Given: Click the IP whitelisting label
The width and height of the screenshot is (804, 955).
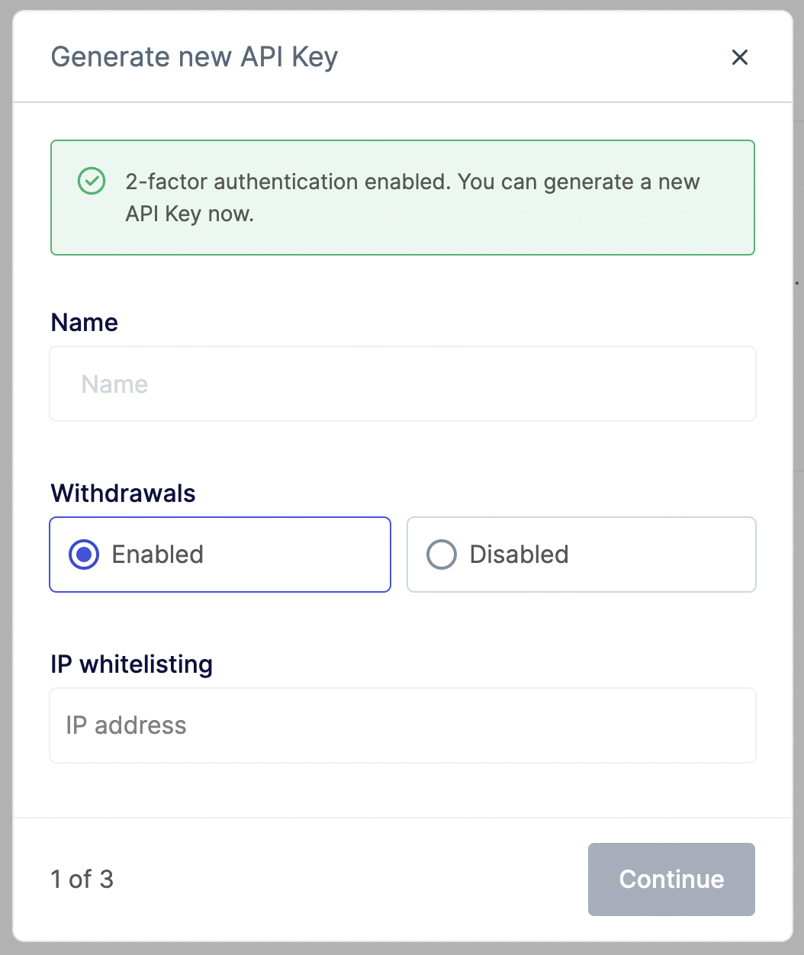Looking at the screenshot, I should point(131,664).
